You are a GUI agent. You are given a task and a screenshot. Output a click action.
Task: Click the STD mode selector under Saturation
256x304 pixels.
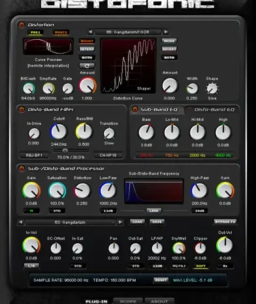pyautogui.click(x=57, y=211)
